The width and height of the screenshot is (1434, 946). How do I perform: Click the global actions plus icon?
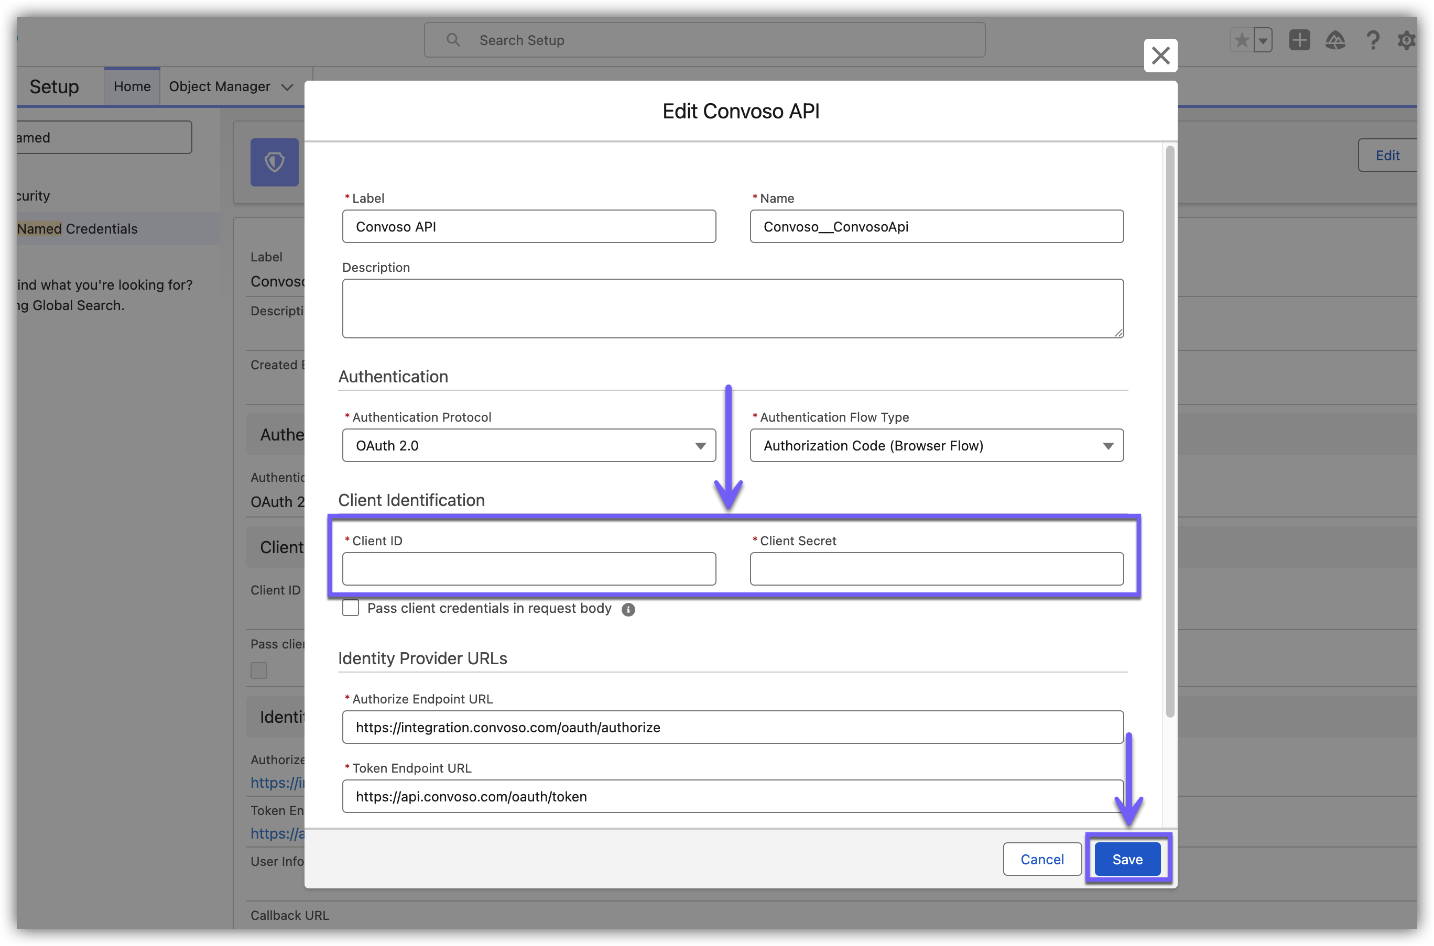tap(1299, 40)
